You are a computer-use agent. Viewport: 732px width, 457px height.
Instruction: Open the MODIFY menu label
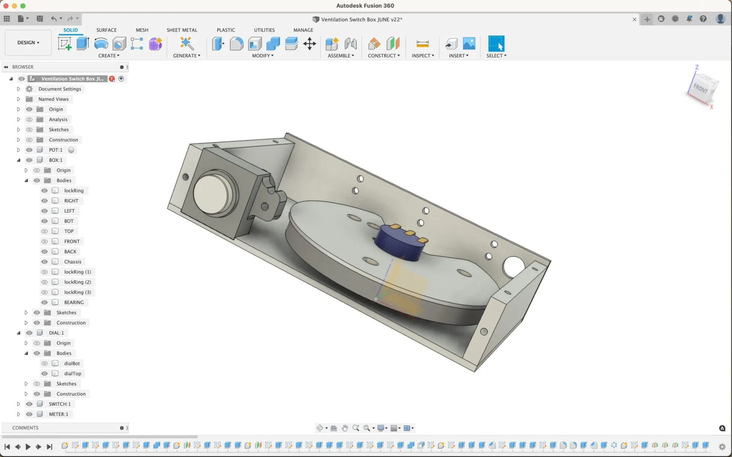pos(263,56)
